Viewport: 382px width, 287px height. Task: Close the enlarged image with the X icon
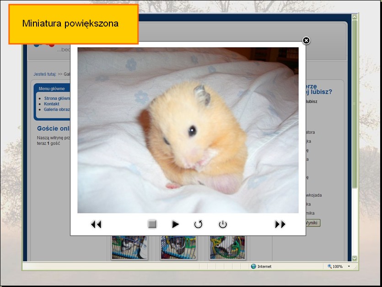click(x=307, y=41)
